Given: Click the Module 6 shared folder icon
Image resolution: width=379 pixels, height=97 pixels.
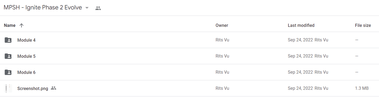Looking at the screenshot, I should pos(8,72).
